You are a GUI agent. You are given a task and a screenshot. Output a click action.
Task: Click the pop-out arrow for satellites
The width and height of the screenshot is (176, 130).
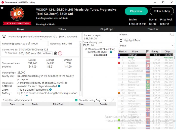(x=113, y=100)
